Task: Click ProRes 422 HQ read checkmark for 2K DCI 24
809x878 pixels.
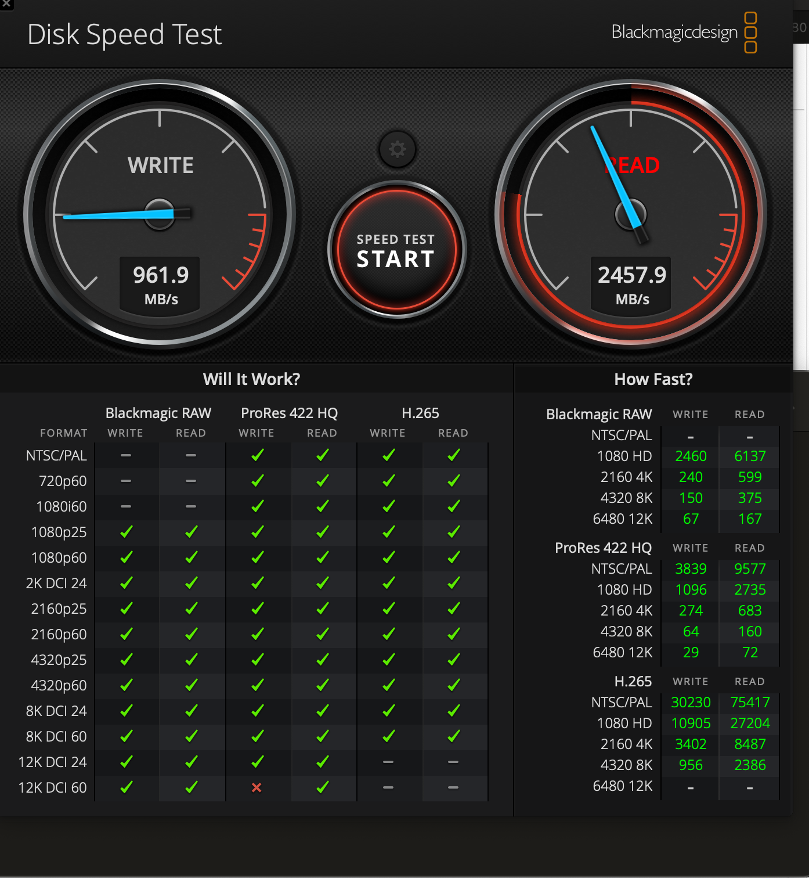Action: tap(323, 582)
